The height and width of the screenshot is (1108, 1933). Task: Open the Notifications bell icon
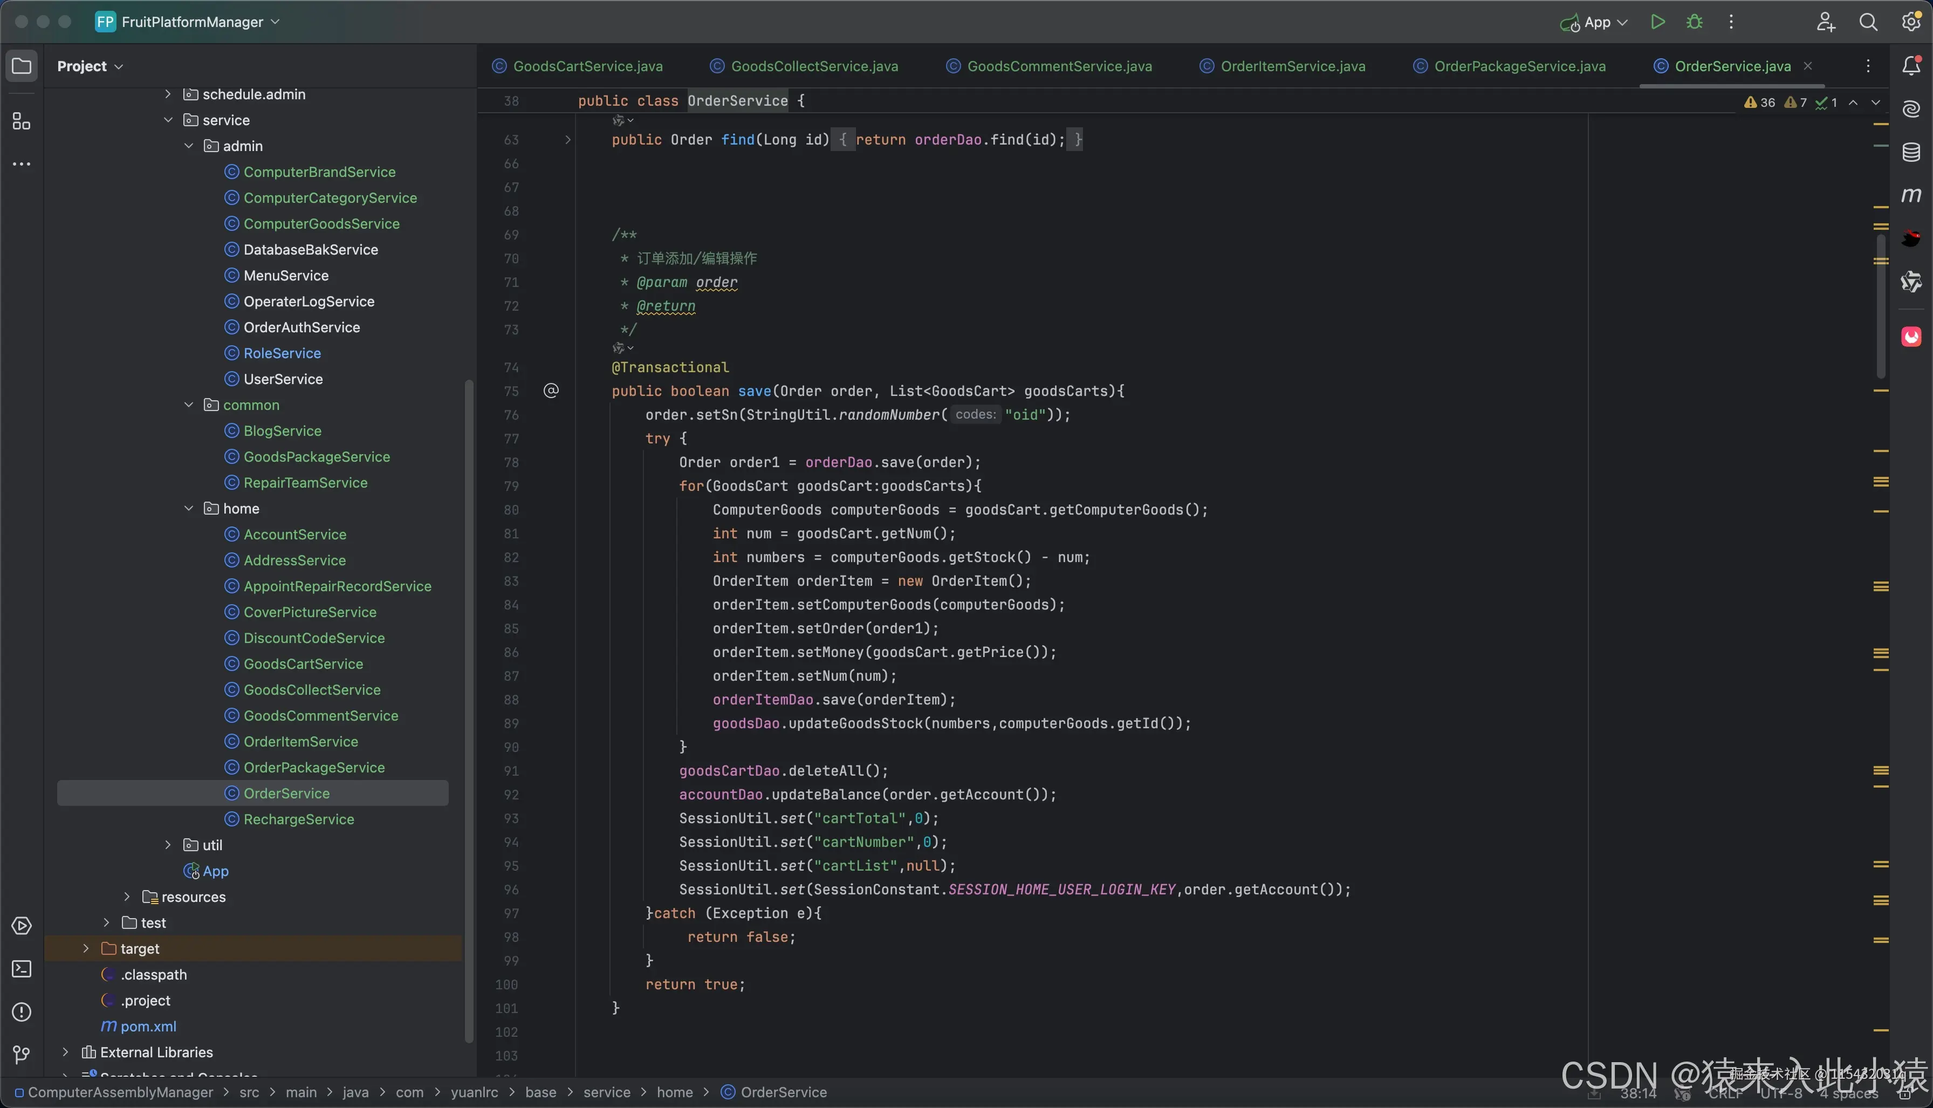(1911, 66)
